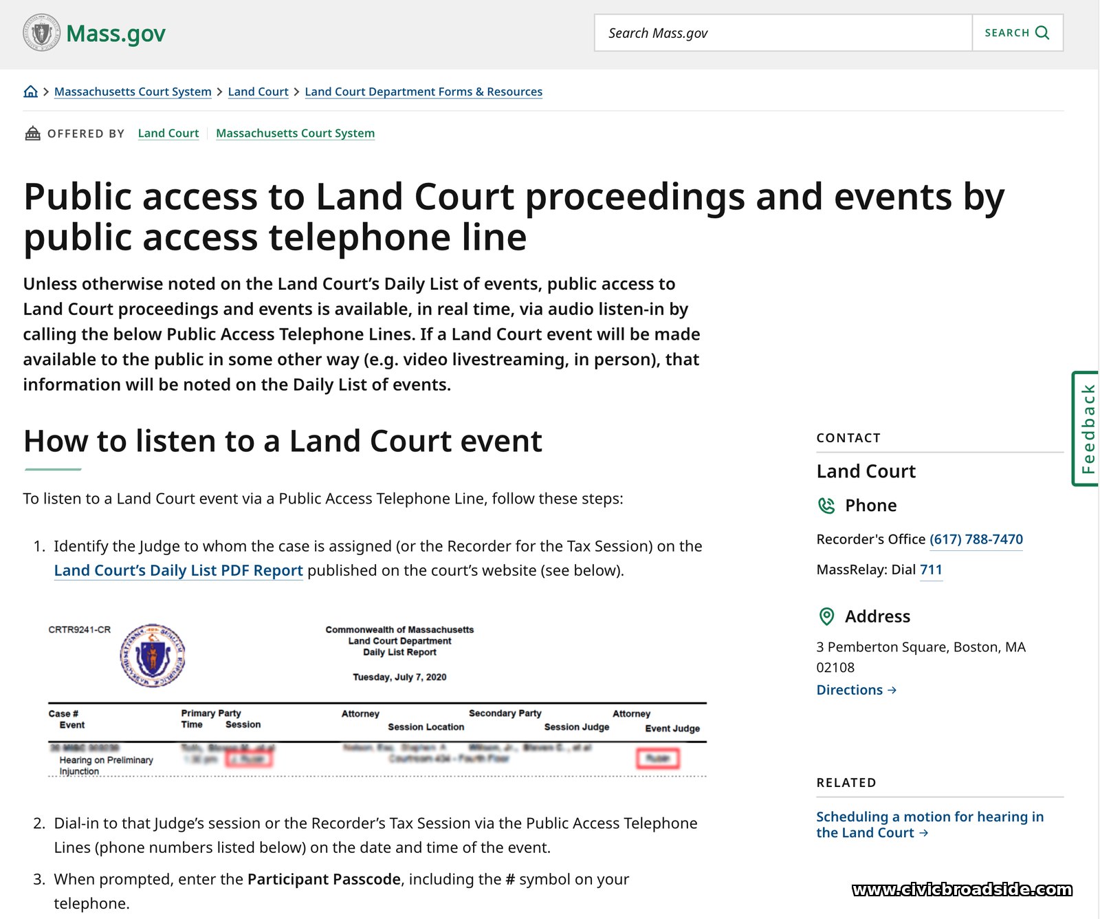Open Land Court's Daily List PDF Report

point(179,570)
